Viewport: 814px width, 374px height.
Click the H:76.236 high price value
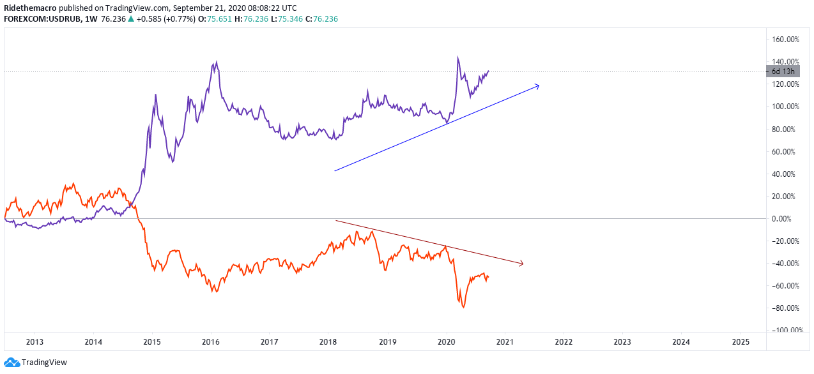point(249,19)
